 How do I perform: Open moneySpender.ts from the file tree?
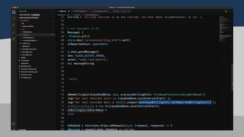pos(30,41)
